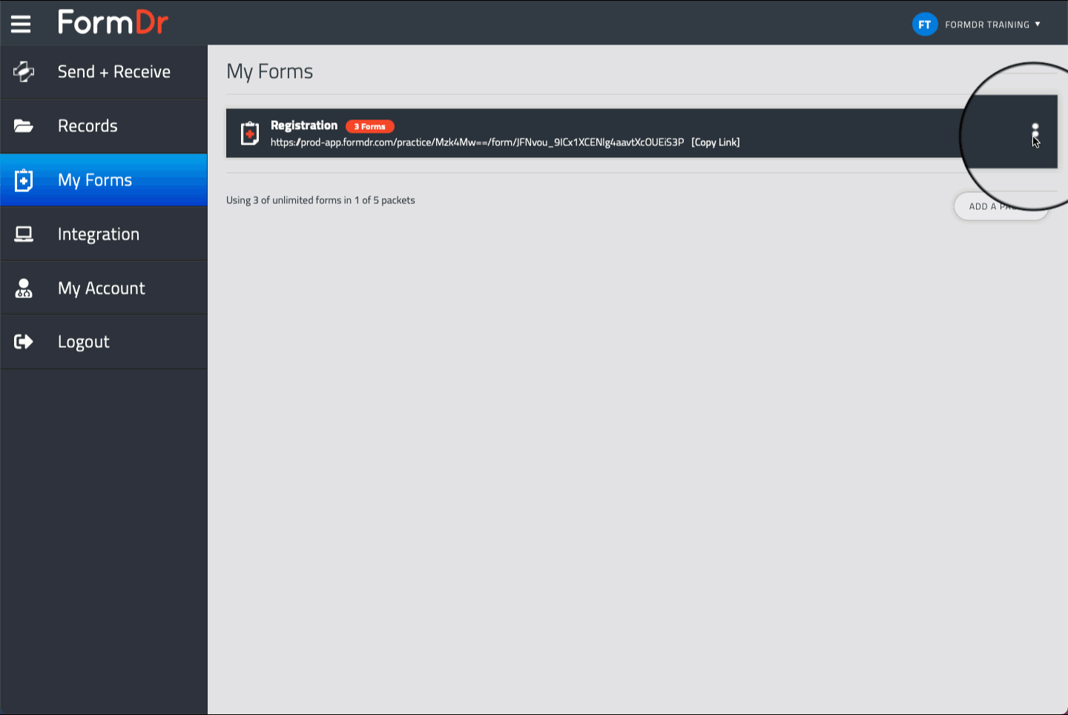Click the Registration packet clipboard icon
Viewport: 1068px width, 715px height.
250,134
